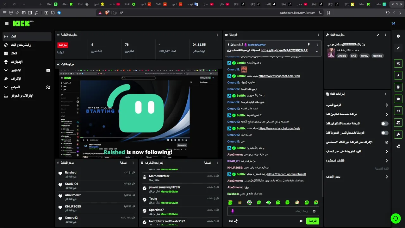Open channel actions three-dot menu
This screenshot has height=228, width=405.
385,94
